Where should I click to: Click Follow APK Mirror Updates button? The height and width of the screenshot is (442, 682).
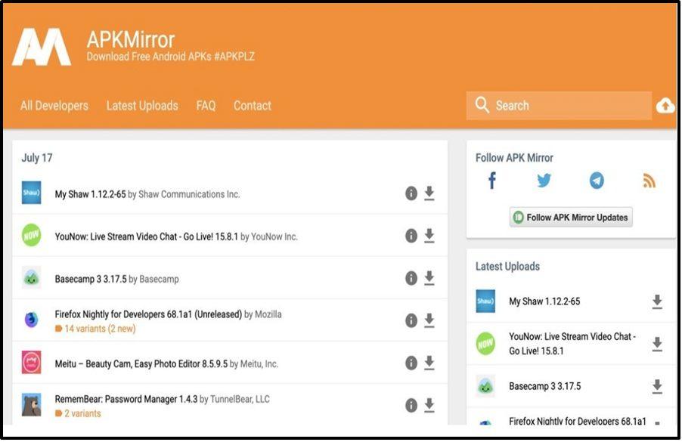point(571,217)
